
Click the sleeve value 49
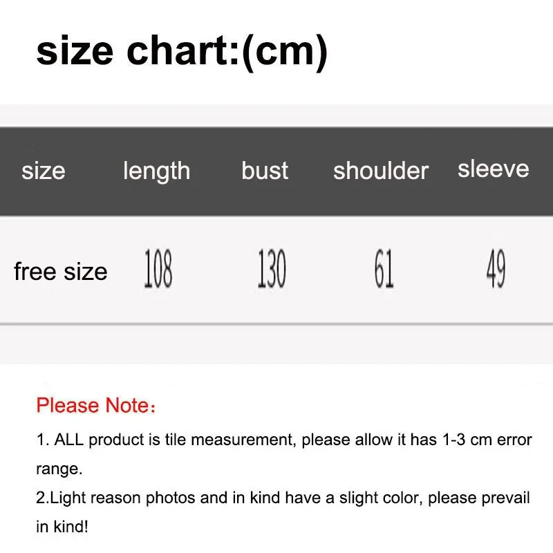point(496,270)
